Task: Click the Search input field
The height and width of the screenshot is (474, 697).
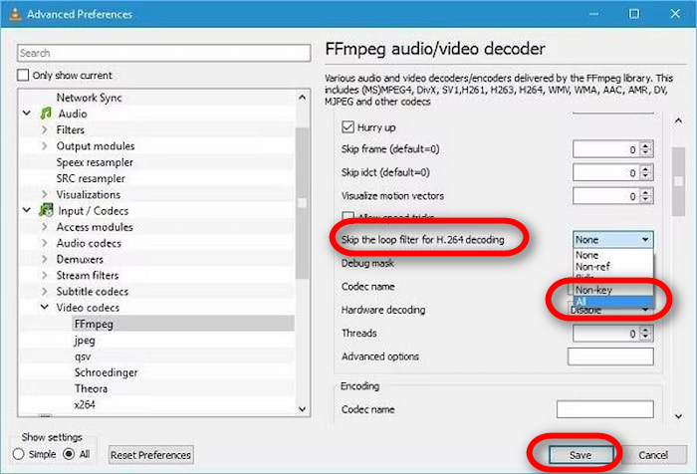Action: click(x=163, y=53)
